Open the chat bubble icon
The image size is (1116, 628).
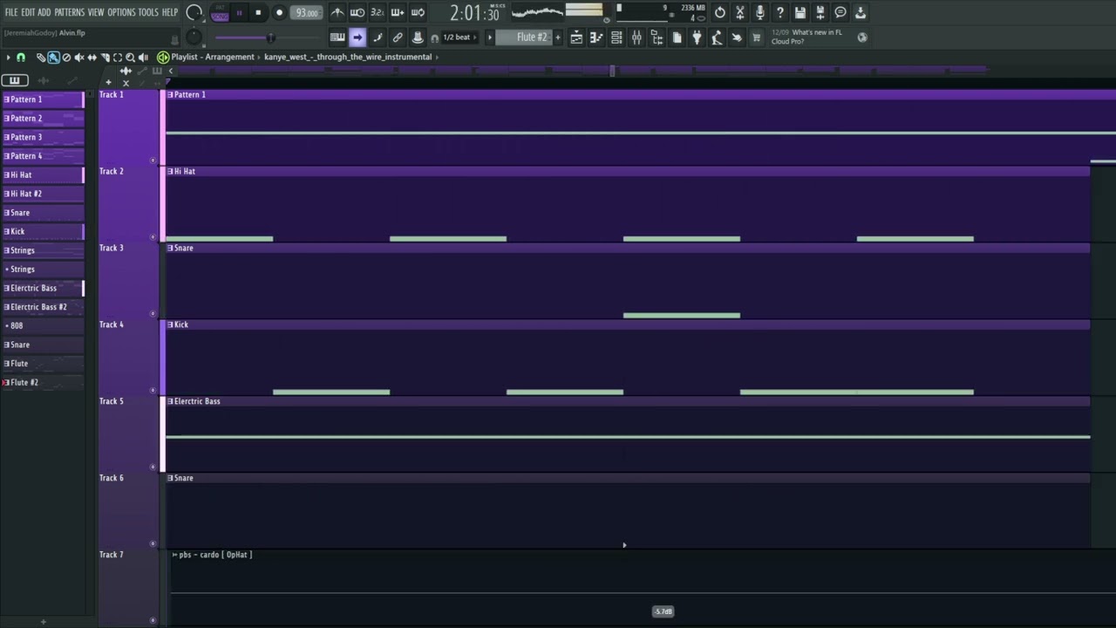pyautogui.click(x=840, y=12)
